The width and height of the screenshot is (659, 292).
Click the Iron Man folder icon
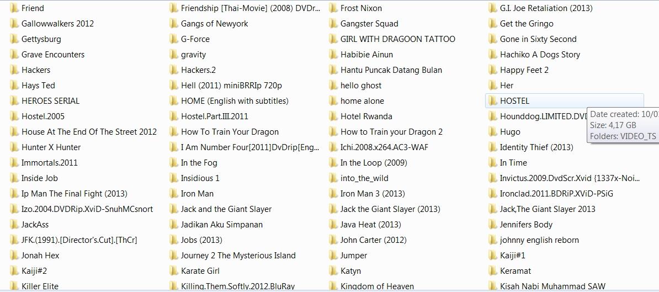[x=173, y=194]
